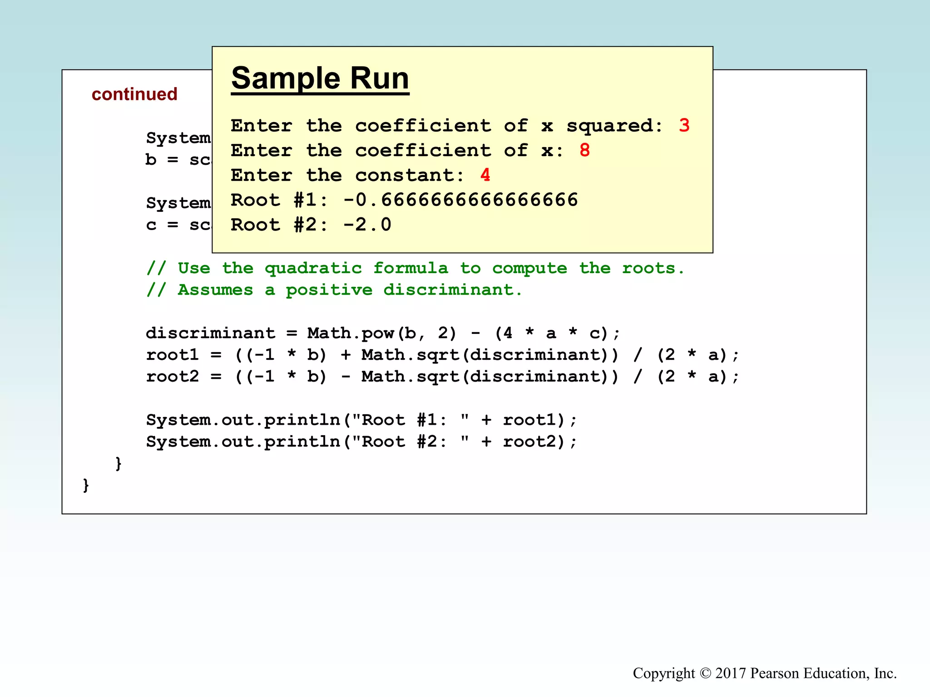Screen dimensions: 930x697
Task: Click the 'Assumes a positive discriminant' comment
Action: click(x=334, y=290)
